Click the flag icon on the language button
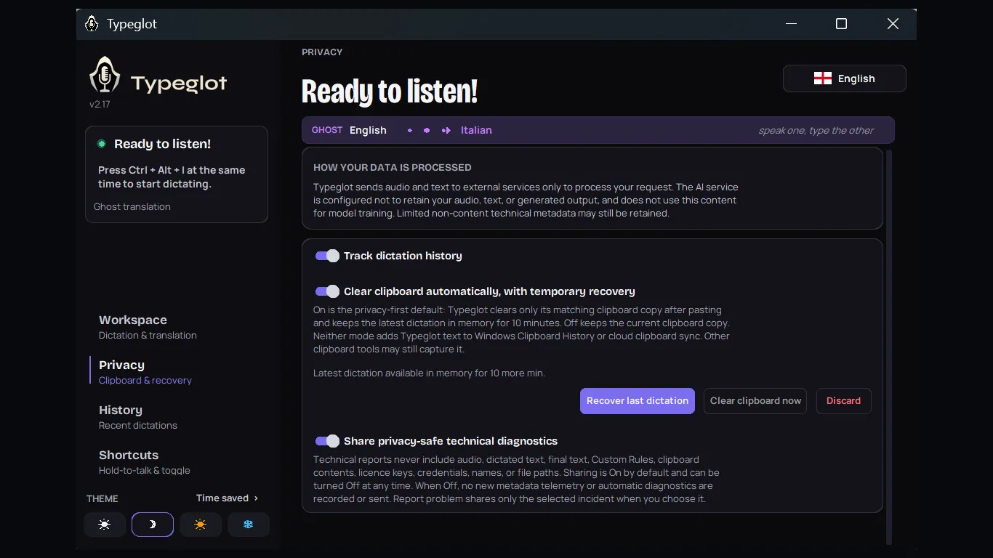Screen dimensions: 993x558 point(823,78)
